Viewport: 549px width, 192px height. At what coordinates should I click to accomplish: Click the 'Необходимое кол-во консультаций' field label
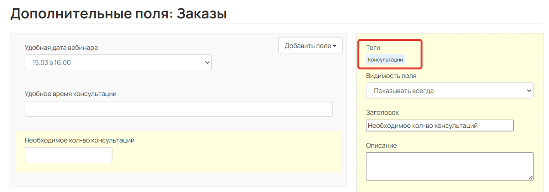80,140
